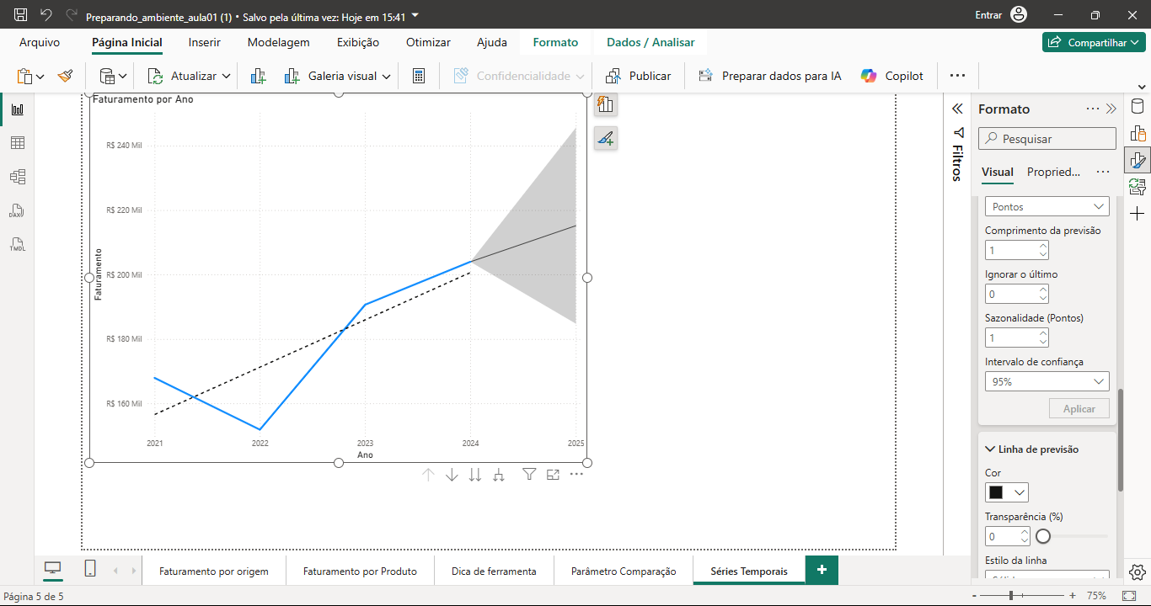The image size is (1151, 606).
Task: Click the Aplicar button
Action: coord(1079,408)
